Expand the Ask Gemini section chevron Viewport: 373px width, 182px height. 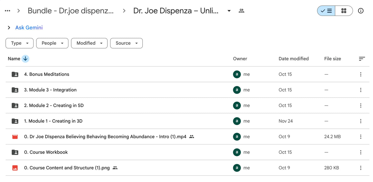coord(9,28)
